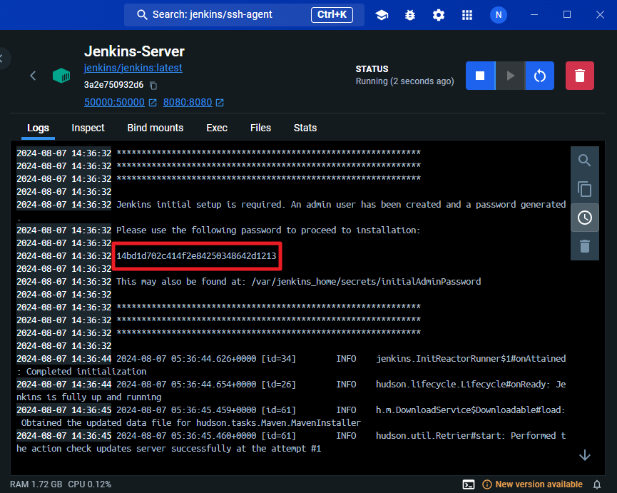Open the Stats tab
Image resolution: width=617 pixels, height=493 pixels.
[305, 128]
